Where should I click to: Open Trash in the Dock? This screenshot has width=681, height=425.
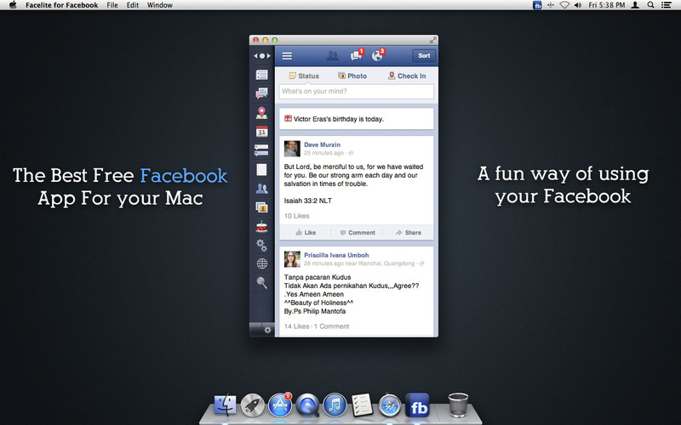coord(458,405)
